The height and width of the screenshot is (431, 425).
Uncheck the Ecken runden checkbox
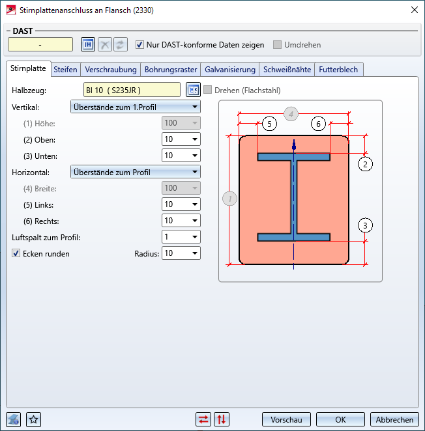(x=16, y=253)
